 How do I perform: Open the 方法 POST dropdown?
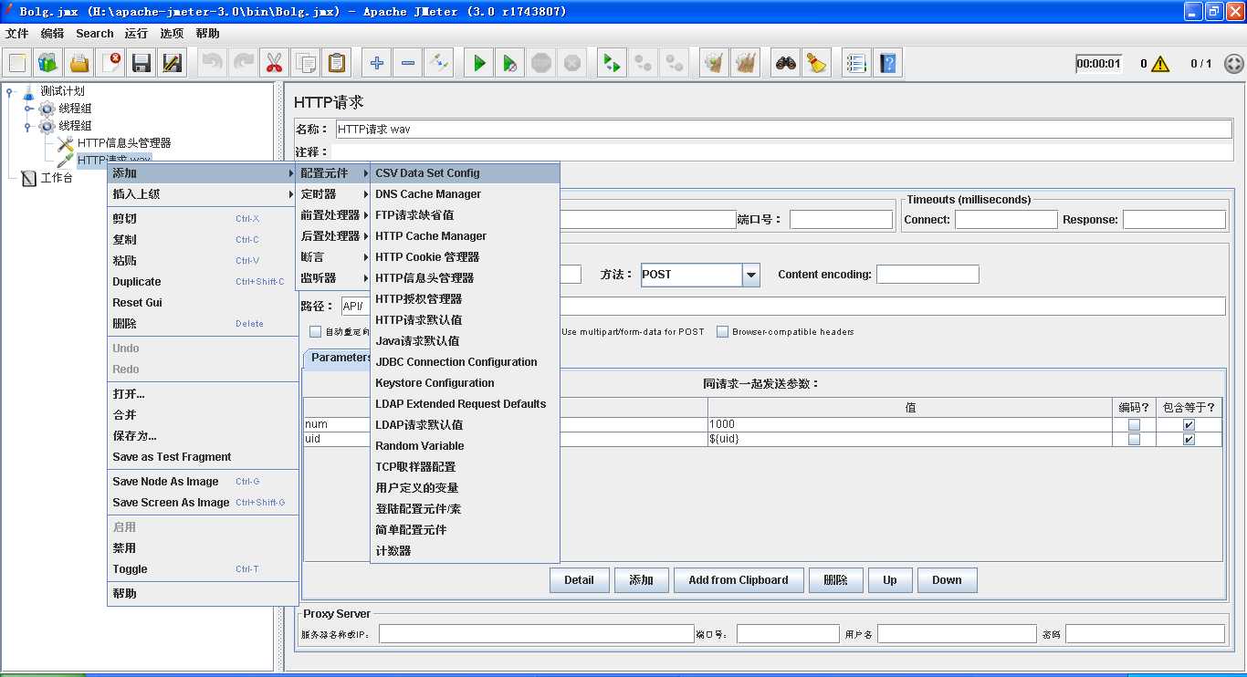751,275
